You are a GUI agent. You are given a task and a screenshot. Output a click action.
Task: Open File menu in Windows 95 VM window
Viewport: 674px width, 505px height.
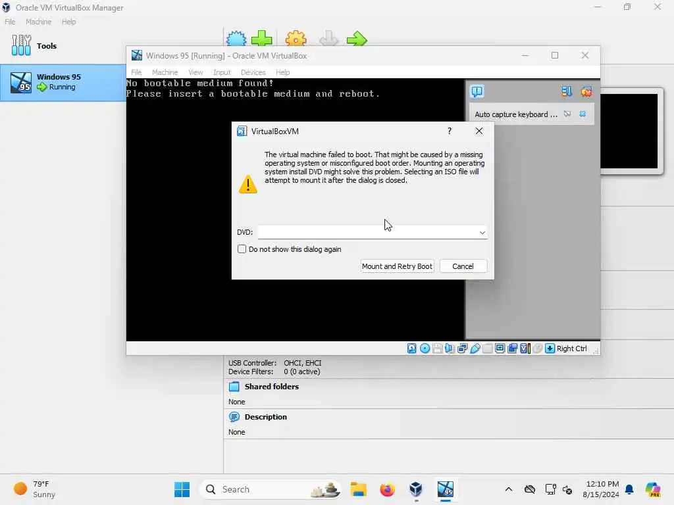136,72
